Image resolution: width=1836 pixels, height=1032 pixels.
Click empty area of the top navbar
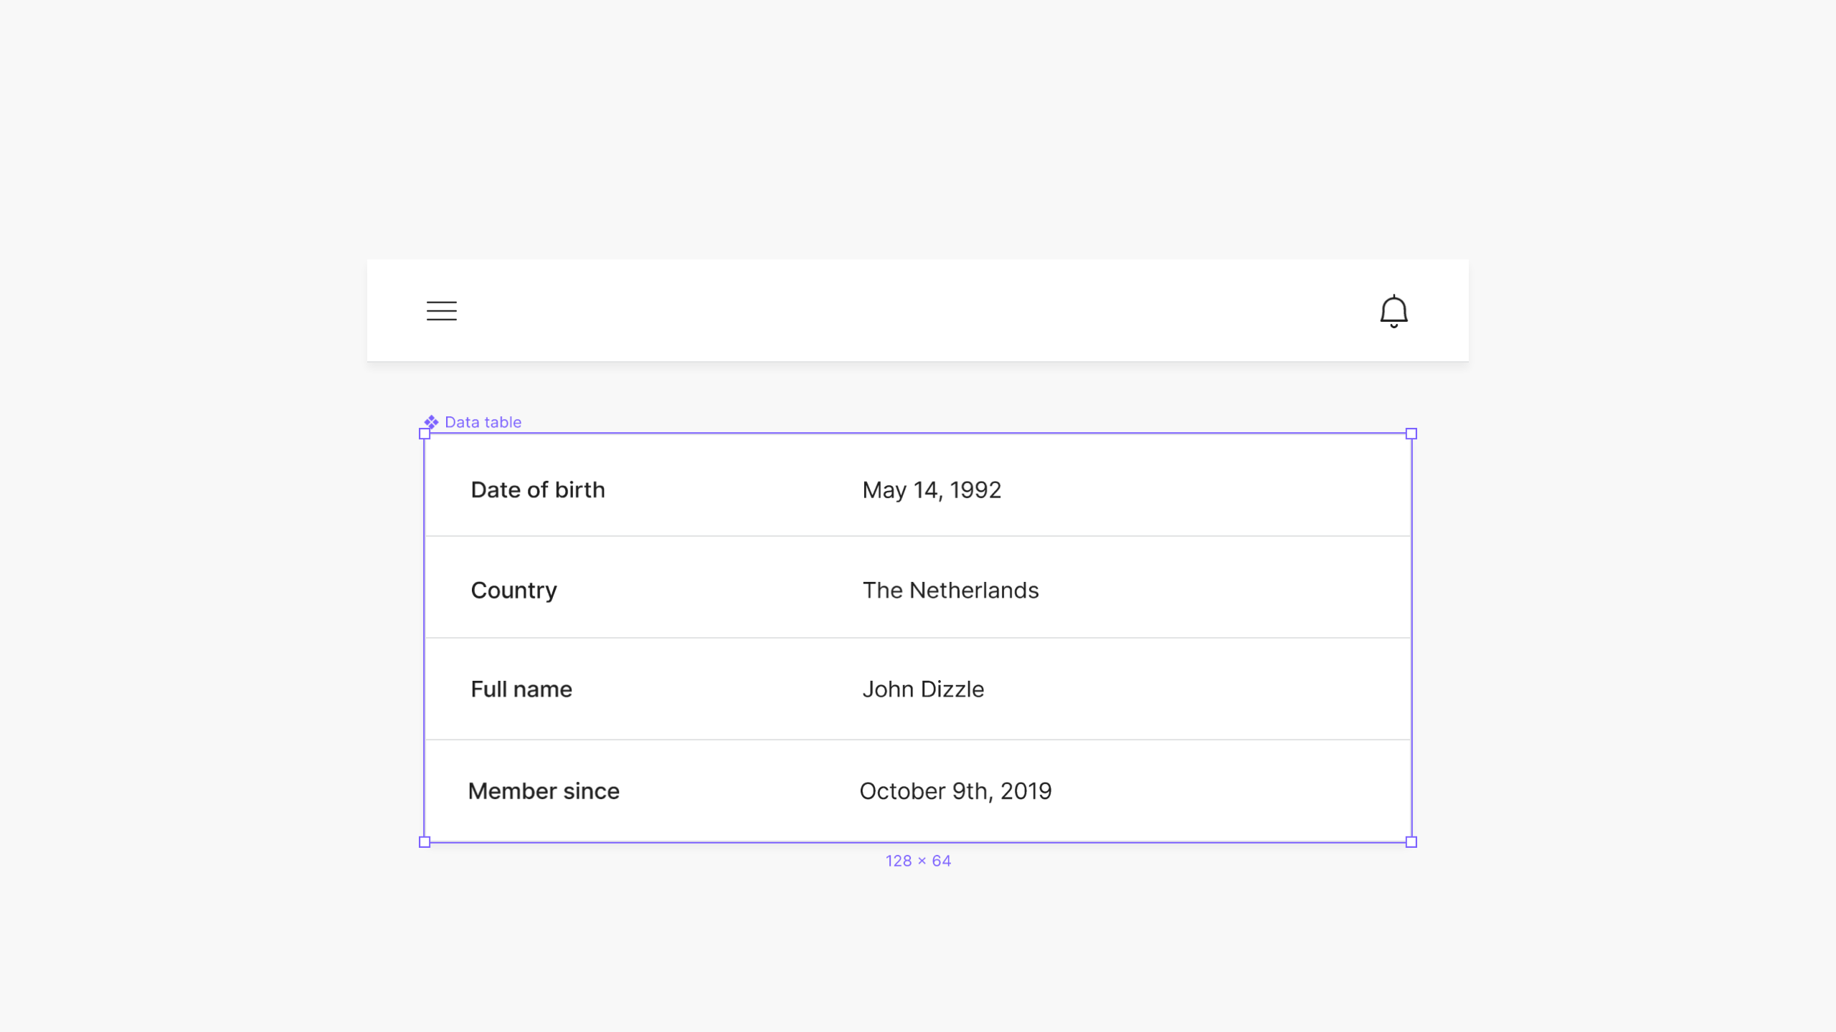point(918,311)
